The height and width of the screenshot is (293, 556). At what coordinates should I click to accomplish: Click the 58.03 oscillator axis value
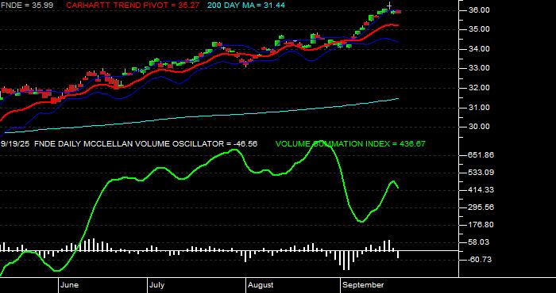point(480,242)
